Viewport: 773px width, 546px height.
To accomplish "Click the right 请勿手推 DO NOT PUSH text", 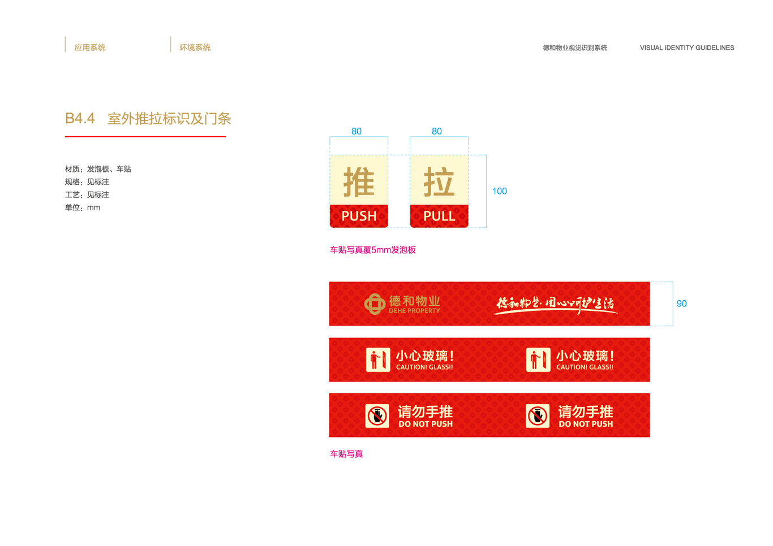I will (x=586, y=416).
